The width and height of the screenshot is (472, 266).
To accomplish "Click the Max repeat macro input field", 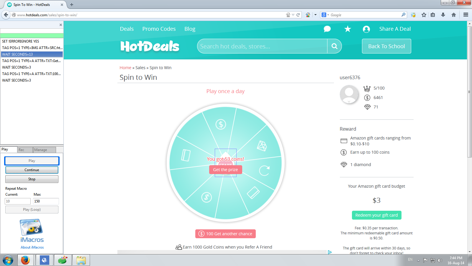I will [46, 201].
